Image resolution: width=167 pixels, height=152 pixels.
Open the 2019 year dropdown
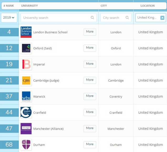pos(9,18)
